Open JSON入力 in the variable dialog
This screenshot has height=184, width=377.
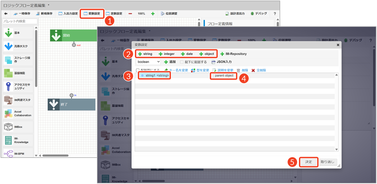click(221, 62)
